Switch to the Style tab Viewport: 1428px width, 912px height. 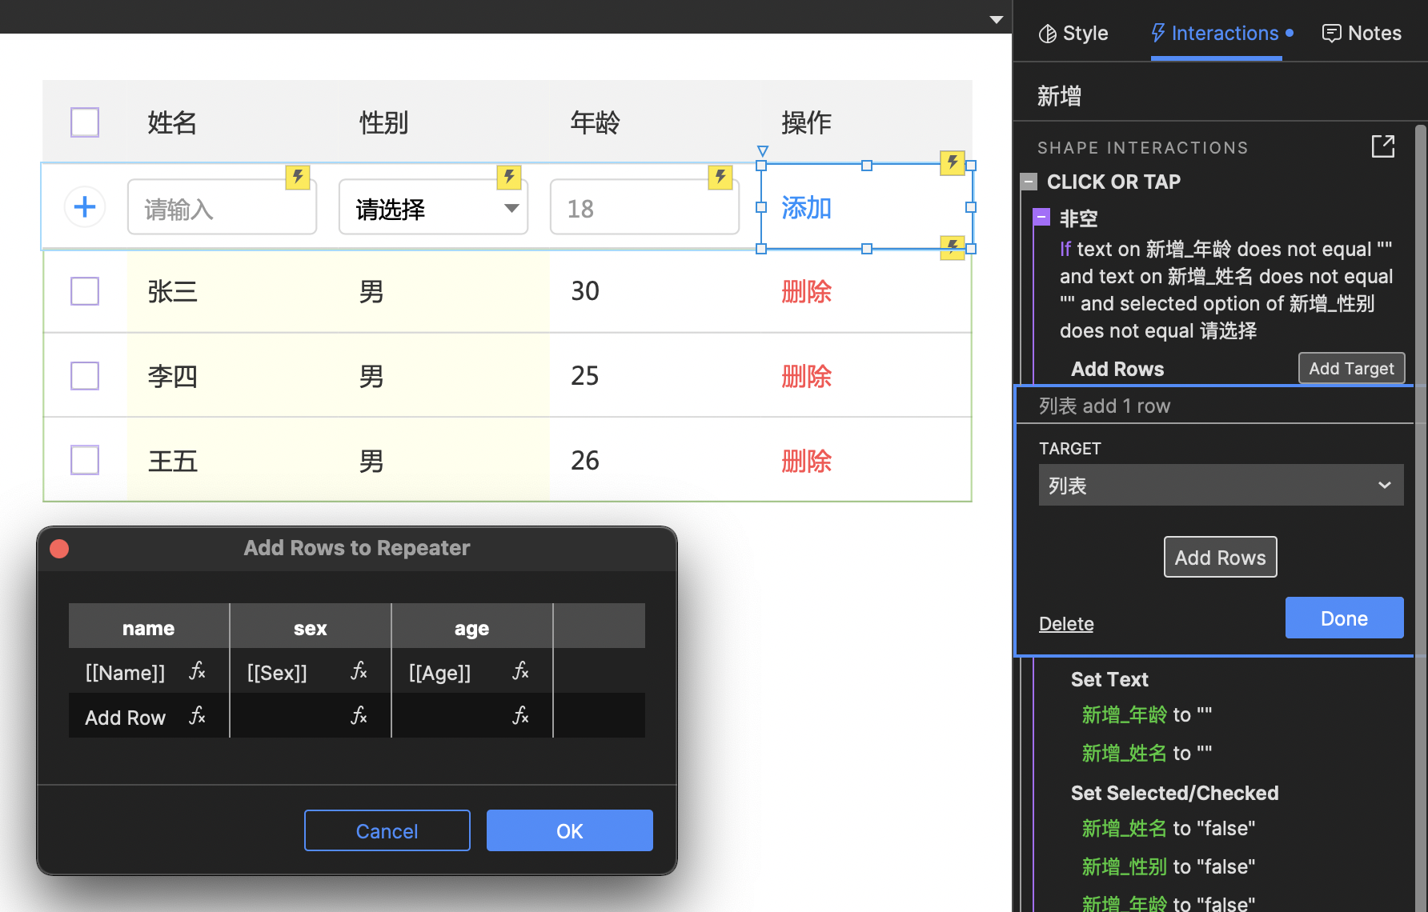(x=1073, y=33)
